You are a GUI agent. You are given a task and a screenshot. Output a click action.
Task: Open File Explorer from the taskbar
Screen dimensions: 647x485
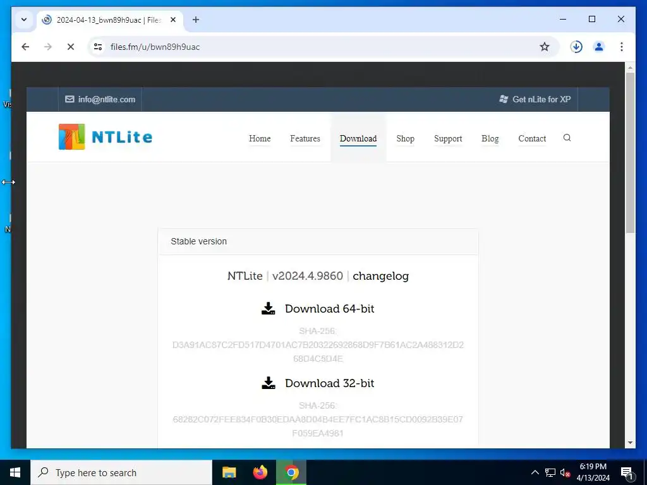(x=229, y=472)
